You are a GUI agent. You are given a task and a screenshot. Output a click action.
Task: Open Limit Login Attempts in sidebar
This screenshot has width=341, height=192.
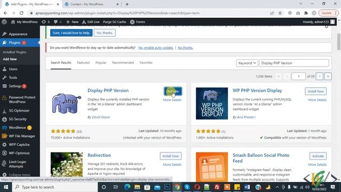(18, 164)
